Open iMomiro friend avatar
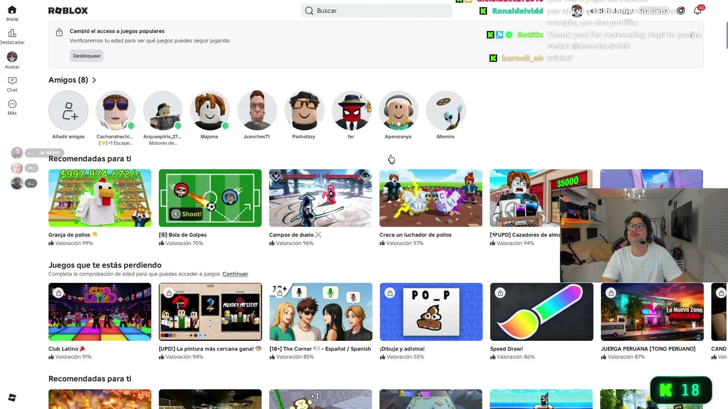The image size is (728, 409). (x=446, y=110)
